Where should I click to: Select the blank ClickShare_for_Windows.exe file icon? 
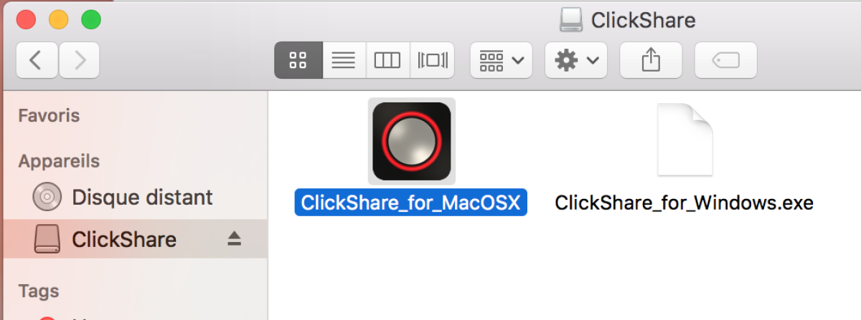[x=684, y=140]
